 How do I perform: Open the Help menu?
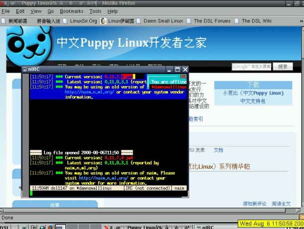pos(113,11)
